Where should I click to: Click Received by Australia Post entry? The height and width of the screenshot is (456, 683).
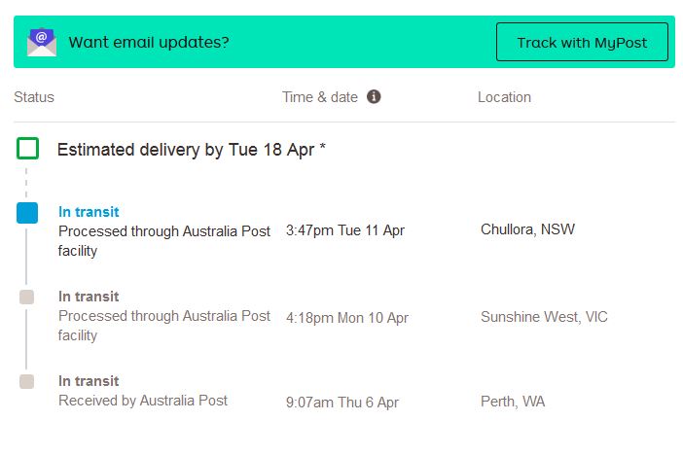tap(143, 401)
